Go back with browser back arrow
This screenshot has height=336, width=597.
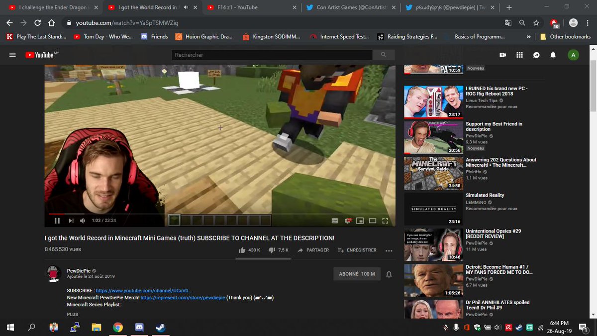coord(9,23)
